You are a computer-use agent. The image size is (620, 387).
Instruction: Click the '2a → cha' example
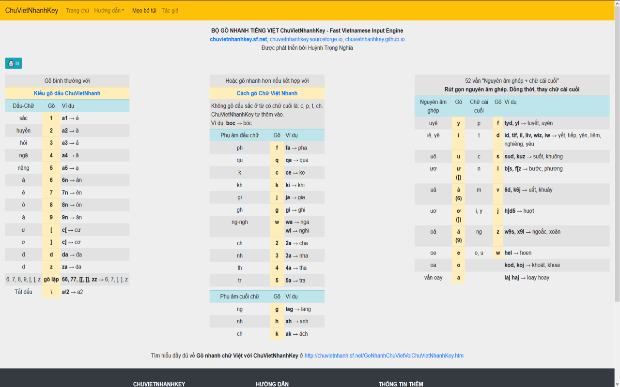tap(296, 243)
